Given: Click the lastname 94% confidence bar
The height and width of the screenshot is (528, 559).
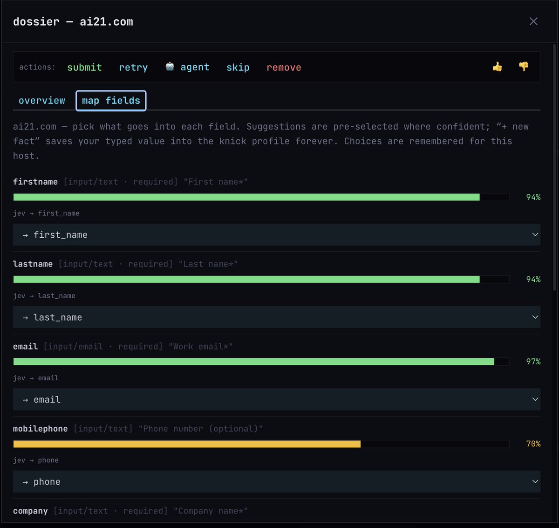Looking at the screenshot, I should pos(261,279).
